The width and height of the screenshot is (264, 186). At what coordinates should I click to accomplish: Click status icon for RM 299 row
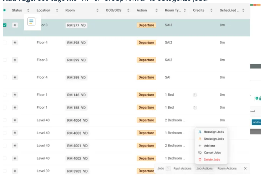point(15,77)
